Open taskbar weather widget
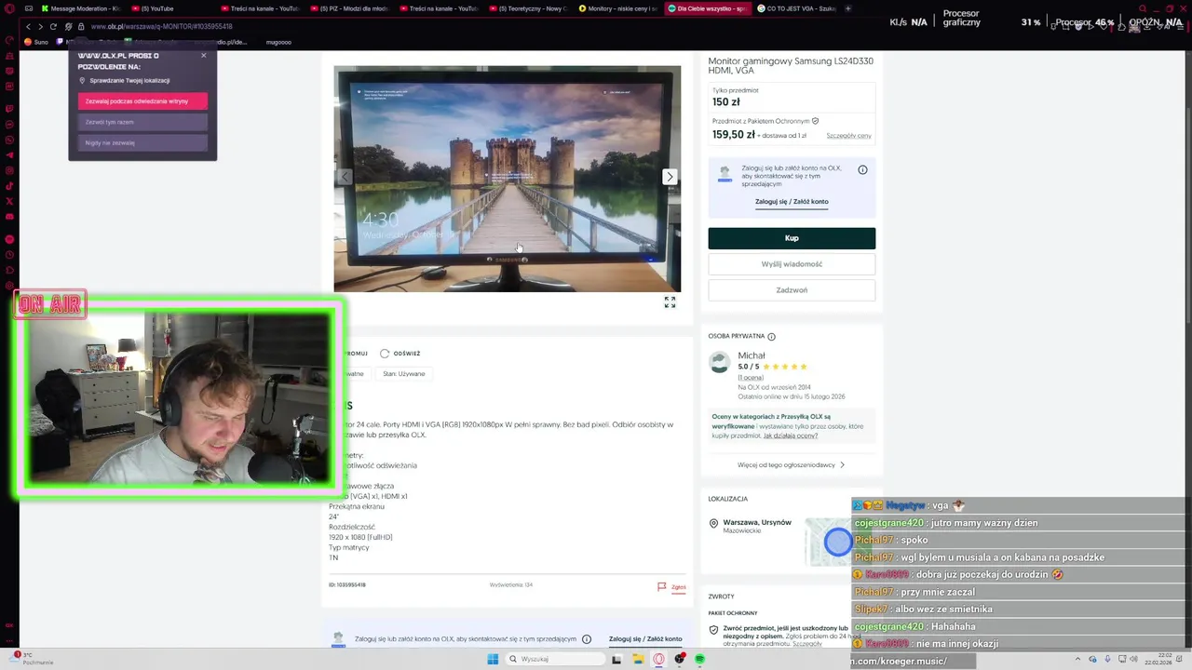The image size is (1192, 670). point(33,659)
